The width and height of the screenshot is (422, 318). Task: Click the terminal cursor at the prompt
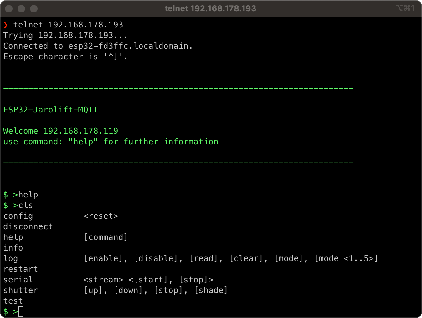tap(21, 311)
